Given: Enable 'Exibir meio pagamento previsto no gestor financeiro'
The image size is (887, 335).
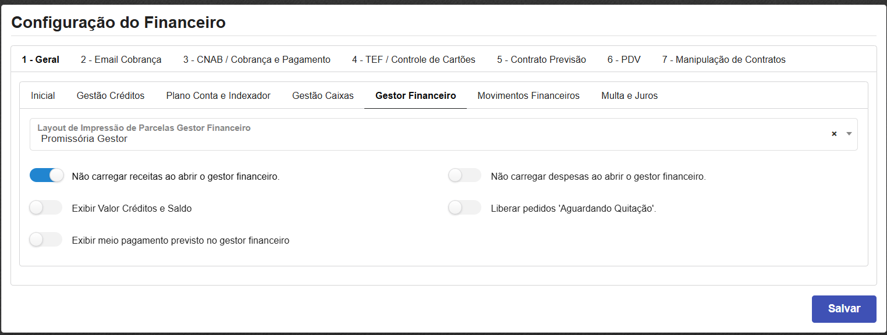Looking at the screenshot, I should coord(45,239).
